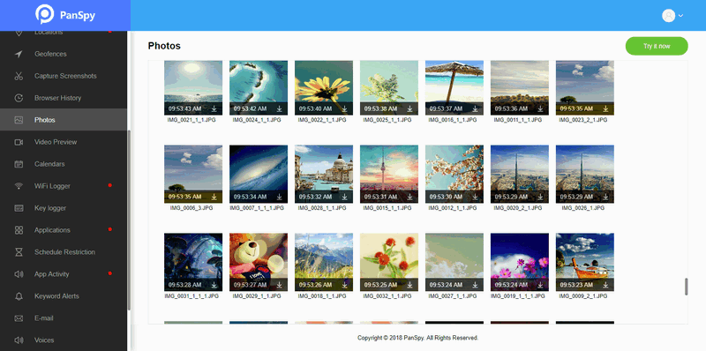This screenshot has height=351, width=706.
Task: Download the IMG_0006_3.JPG photo
Action: pos(214,197)
